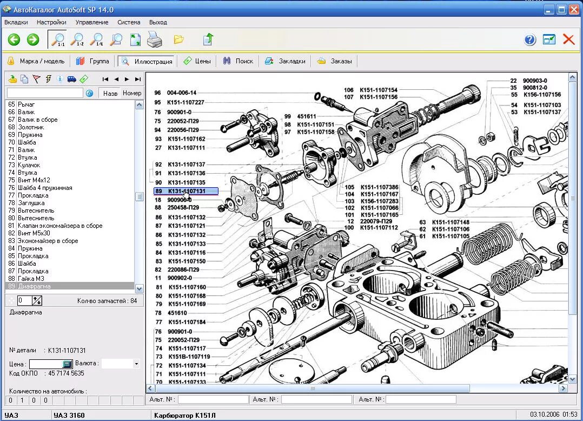The height and width of the screenshot is (421, 583).
Task: Toggle search by Назв
Action: pos(110,94)
